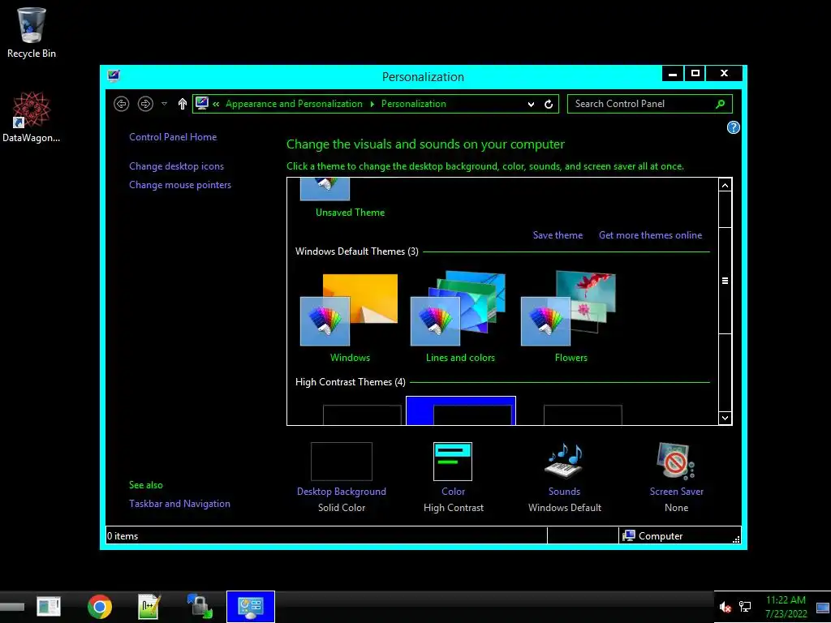Open the Recycle Bin desktop icon
The height and width of the screenshot is (623, 831).
click(32, 32)
